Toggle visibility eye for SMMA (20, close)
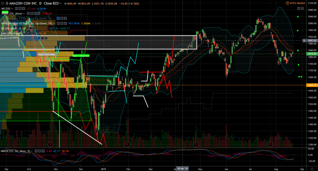This screenshot has height=171, width=318. pos(28,14)
